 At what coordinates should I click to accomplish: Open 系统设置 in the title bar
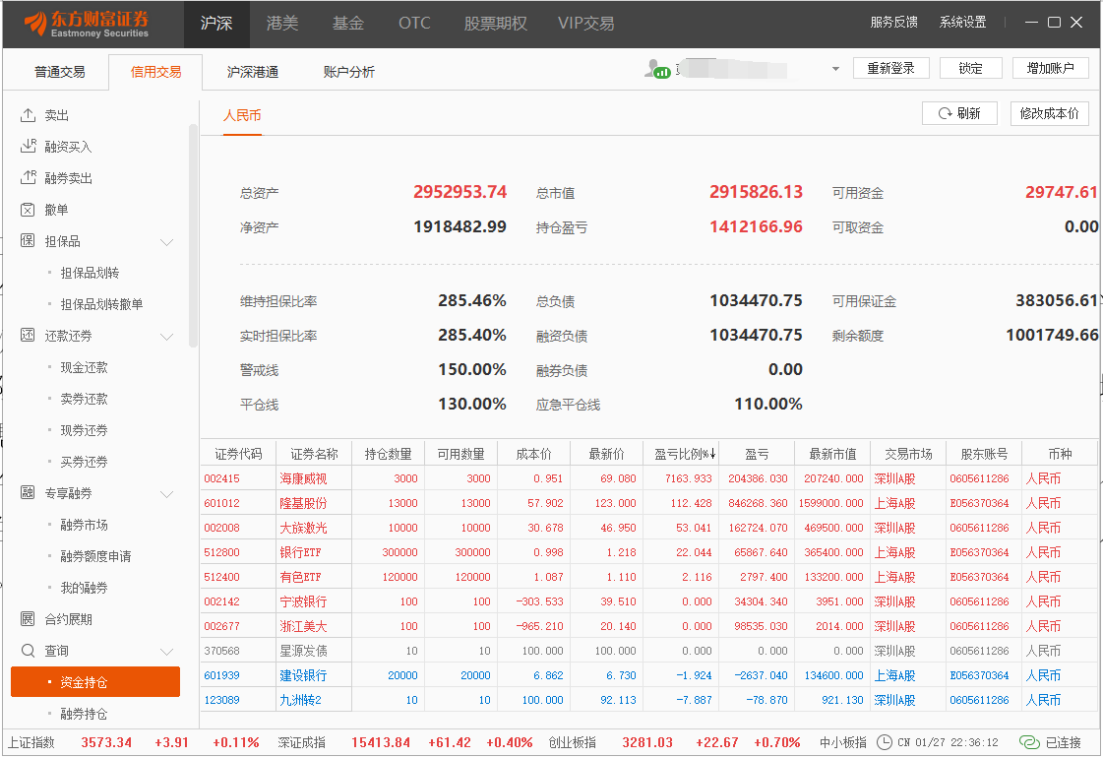pyautogui.click(x=963, y=23)
